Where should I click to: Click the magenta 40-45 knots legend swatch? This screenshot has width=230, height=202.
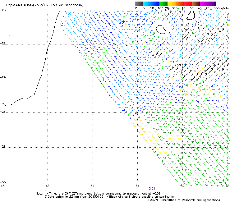tap(204, 4)
